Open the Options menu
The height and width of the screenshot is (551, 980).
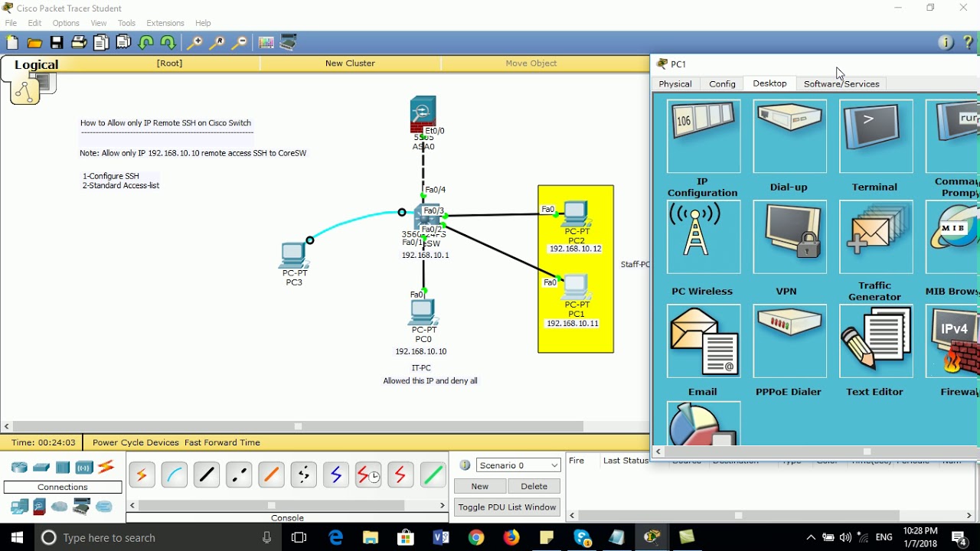click(x=66, y=23)
